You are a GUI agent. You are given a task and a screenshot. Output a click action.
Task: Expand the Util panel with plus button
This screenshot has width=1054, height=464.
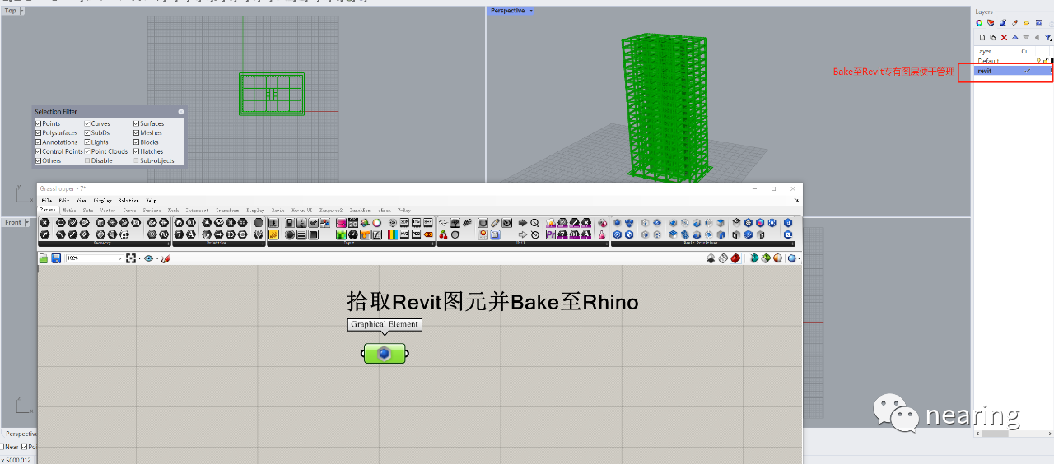tap(606, 244)
